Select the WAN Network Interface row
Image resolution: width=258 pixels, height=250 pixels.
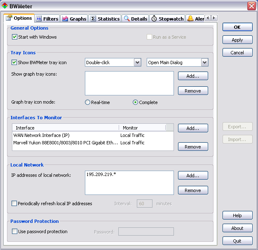click(41, 135)
